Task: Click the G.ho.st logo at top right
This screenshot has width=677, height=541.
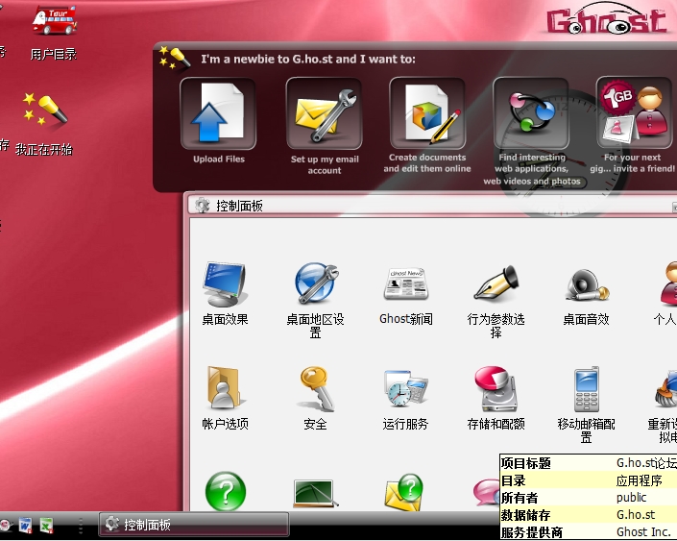Action: tap(608, 19)
